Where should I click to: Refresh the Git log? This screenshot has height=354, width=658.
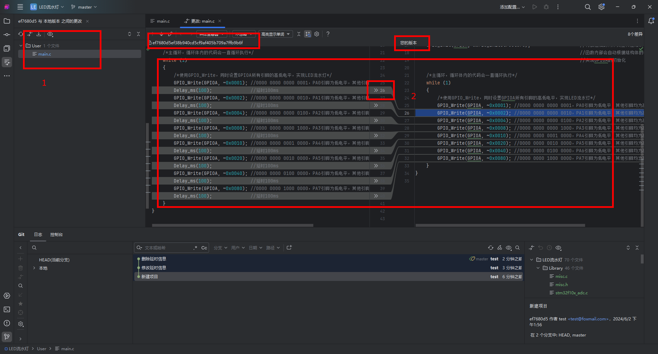click(491, 248)
